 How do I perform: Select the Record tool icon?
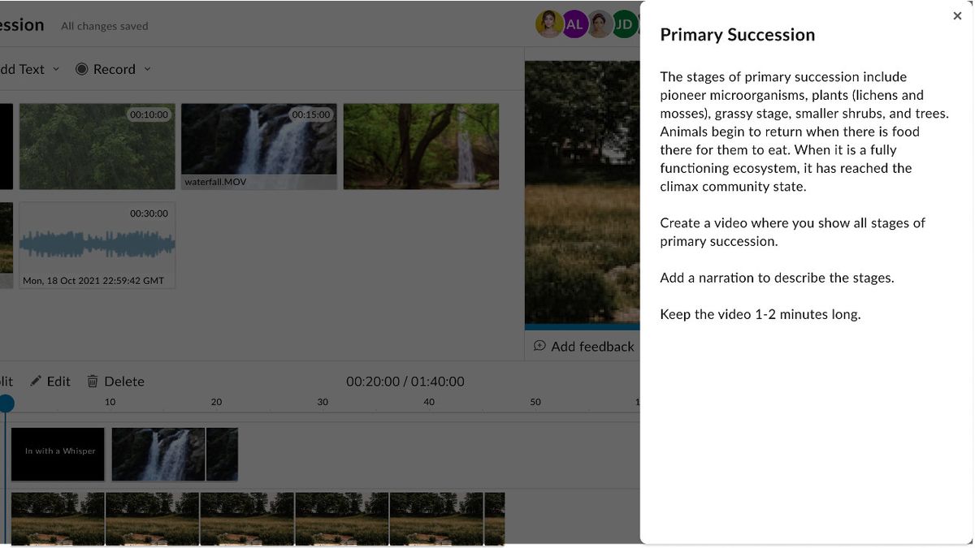point(83,69)
